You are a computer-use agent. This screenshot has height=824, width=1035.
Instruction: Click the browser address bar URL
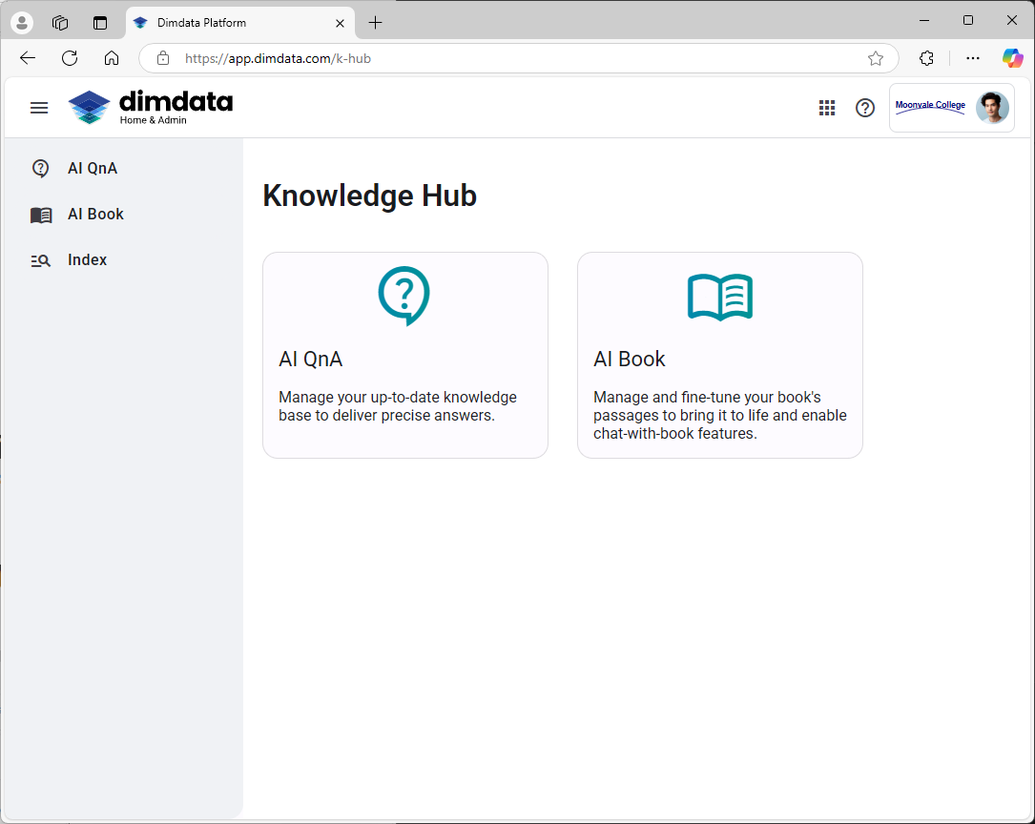(278, 58)
